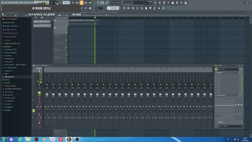Open Clipboard files folder
The width and height of the screenshot is (252, 142).
[11, 50]
